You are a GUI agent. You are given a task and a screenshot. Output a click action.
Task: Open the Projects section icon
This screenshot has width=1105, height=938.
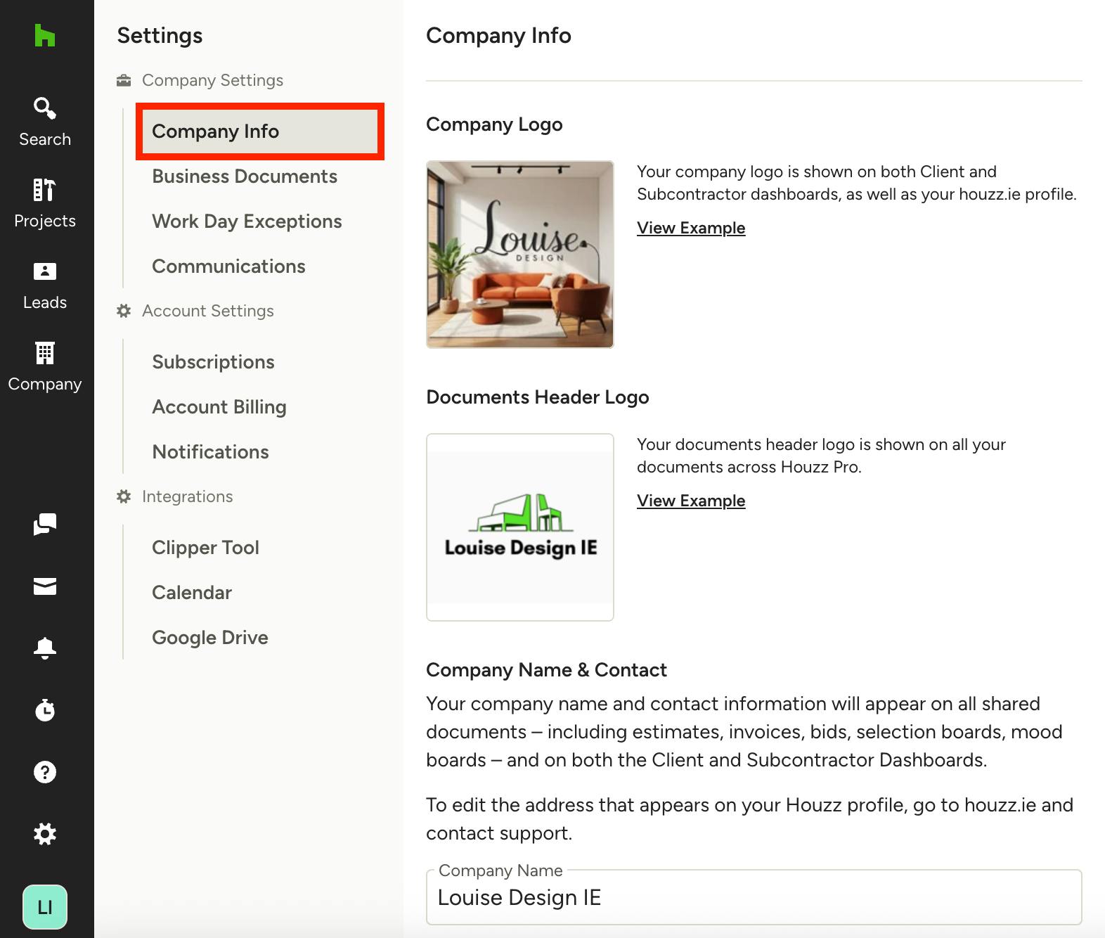(45, 190)
